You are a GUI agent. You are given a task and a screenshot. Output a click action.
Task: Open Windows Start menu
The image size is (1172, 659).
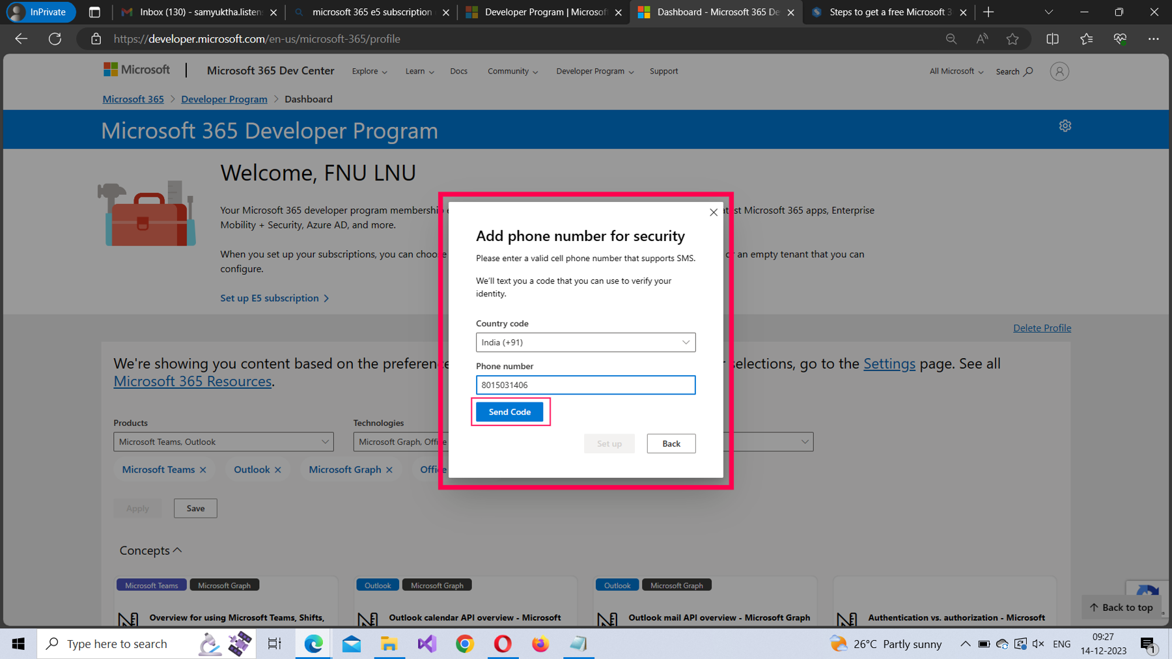[x=18, y=644]
